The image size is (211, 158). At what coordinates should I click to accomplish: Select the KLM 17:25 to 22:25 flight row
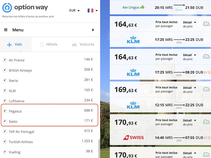pos(161,40)
